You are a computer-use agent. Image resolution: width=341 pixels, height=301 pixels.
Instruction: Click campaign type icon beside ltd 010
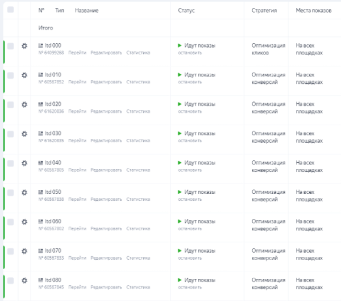tap(40, 75)
